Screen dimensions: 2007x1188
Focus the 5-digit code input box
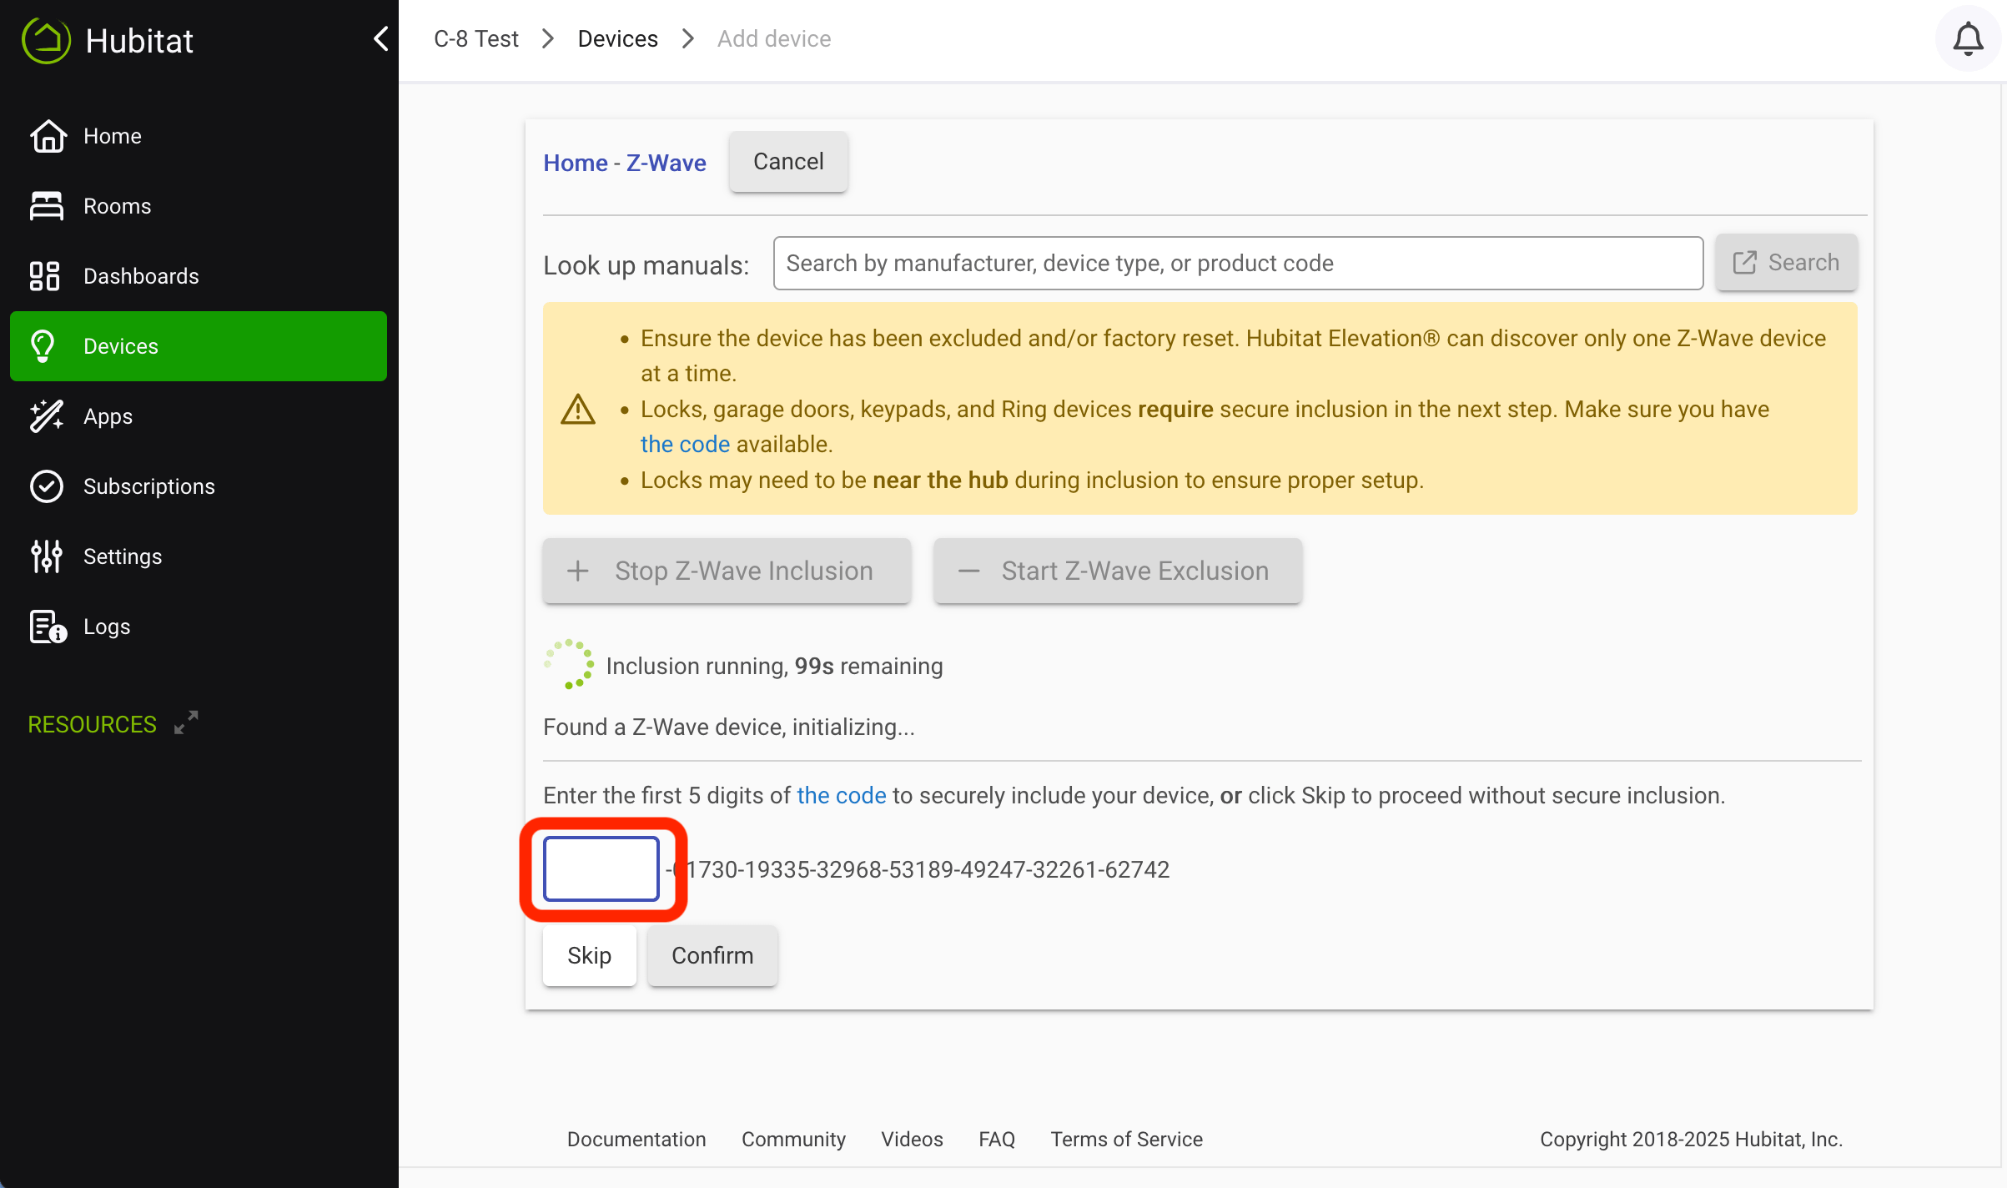point(601,869)
